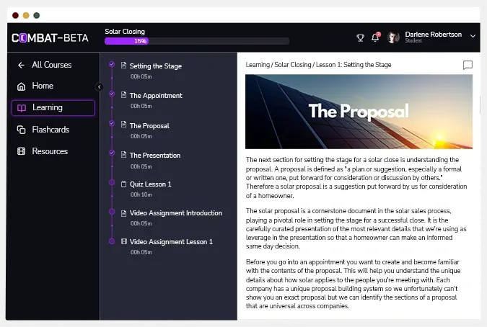Viewport: 487px width, 327px height.
Task: Open the trophy achievements icon
Action: point(361,37)
